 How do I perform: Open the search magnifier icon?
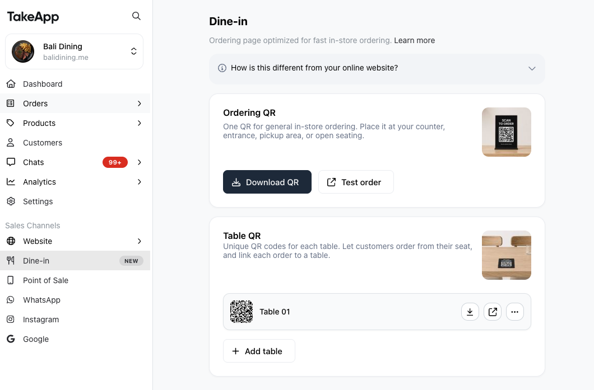click(136, 16)
